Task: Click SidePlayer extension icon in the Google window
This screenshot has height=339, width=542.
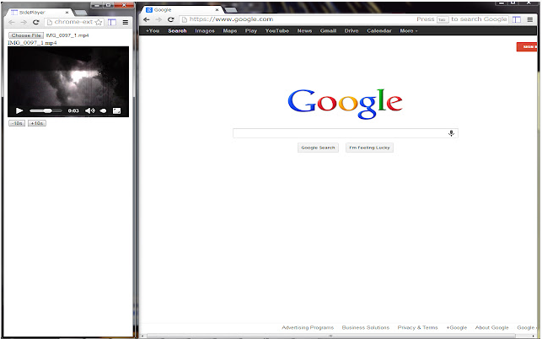Action: (517, 19)
